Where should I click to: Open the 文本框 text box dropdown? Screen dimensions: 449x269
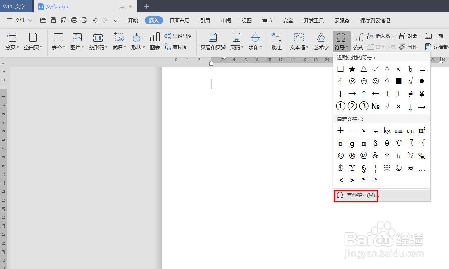[299, 41]
